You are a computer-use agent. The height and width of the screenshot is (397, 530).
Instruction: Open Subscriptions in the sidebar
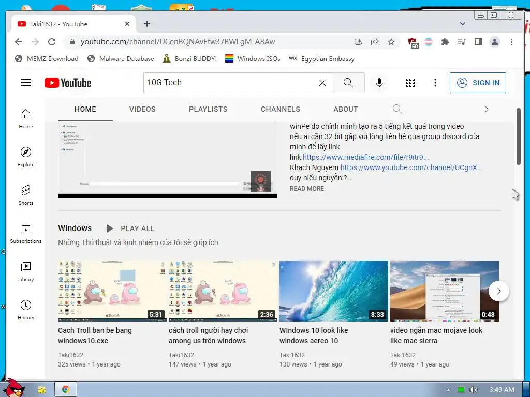pos(26,234)
